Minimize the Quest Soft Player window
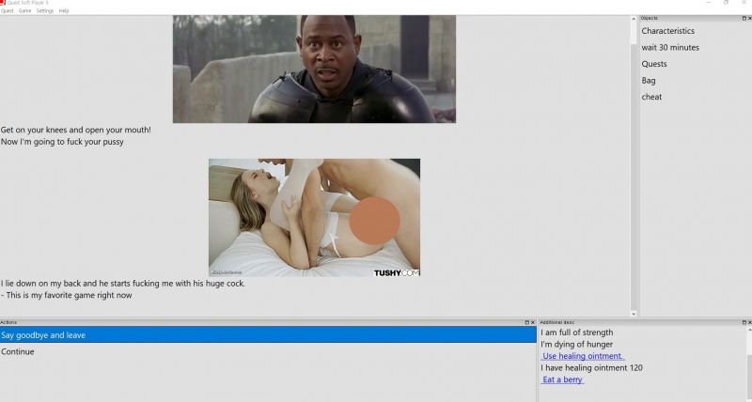 tap(709, 3)
